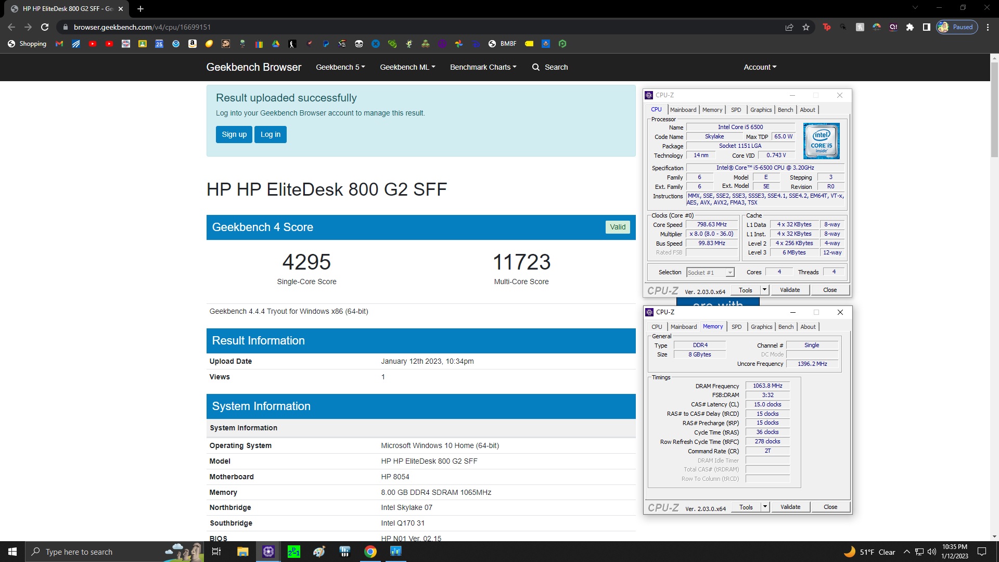The width and height of the screenshot is (999, 562).
Task: Open SPD tab in bottom CPU-Z window
Action: pos(736,327)
